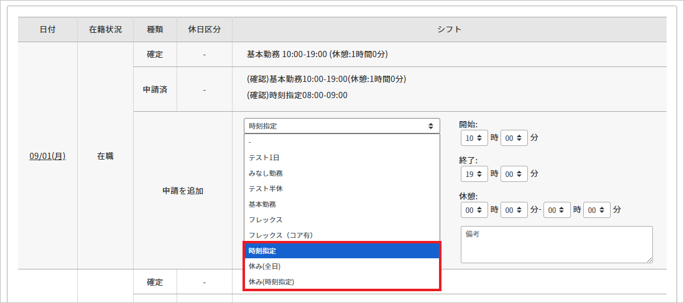
Task: Select フレックス（コア有） shift option
Action: coord(341,235)
